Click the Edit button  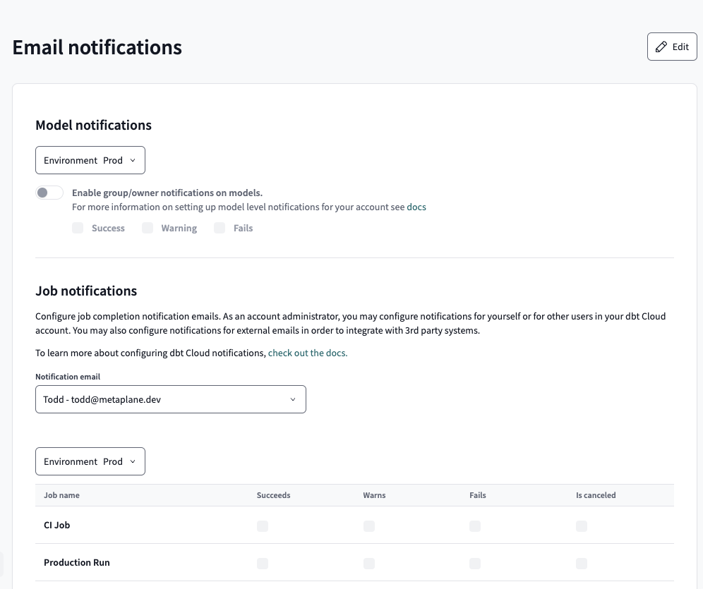672,47
